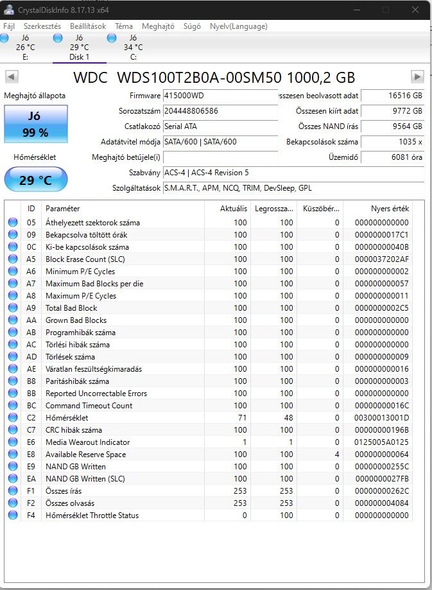Image resolution: width=432 pixels, height=590 pixels.
Task: Click the Szolgáltatások features field
Action: [x=293, y=188]
